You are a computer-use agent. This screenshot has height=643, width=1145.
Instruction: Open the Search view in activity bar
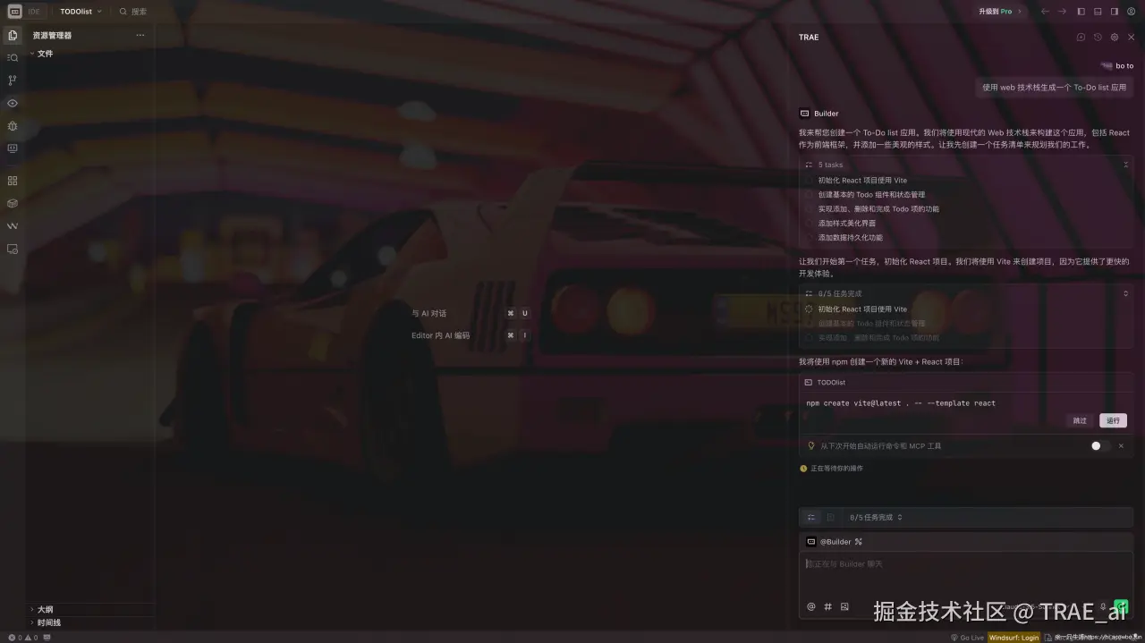13,57
